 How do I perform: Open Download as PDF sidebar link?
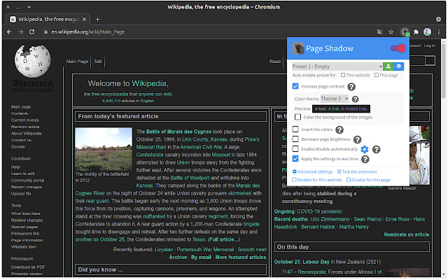pos(28,267)
